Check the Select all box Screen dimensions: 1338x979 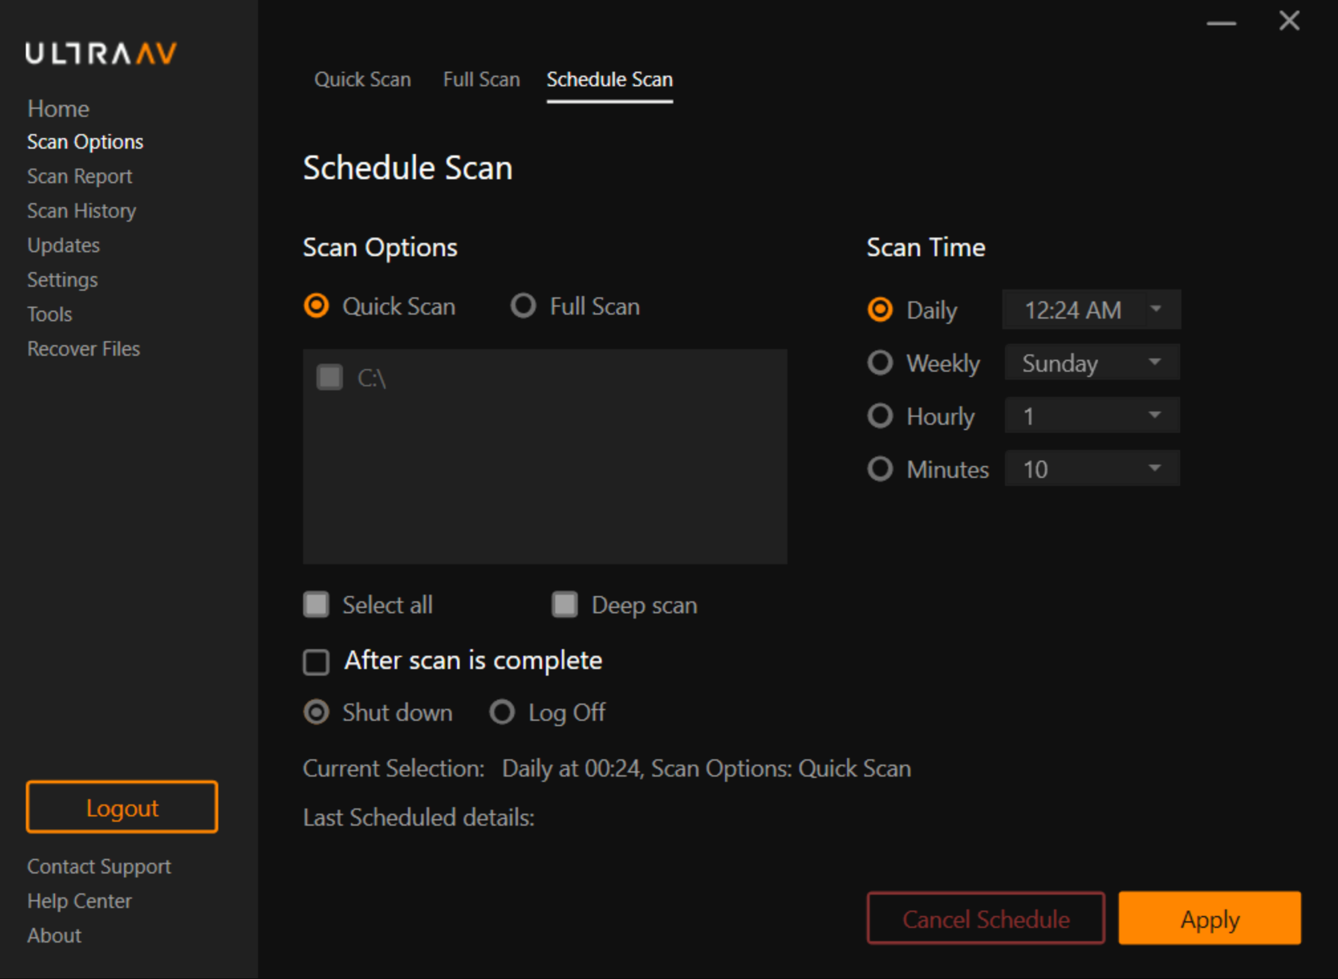pos(316,605)
